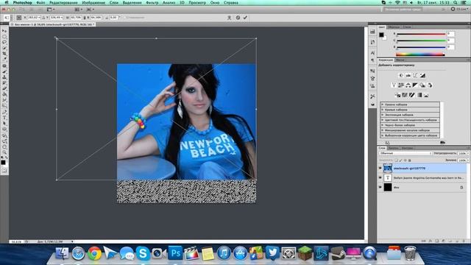
Task: Open the Фильтр menu
Action: 152,3
